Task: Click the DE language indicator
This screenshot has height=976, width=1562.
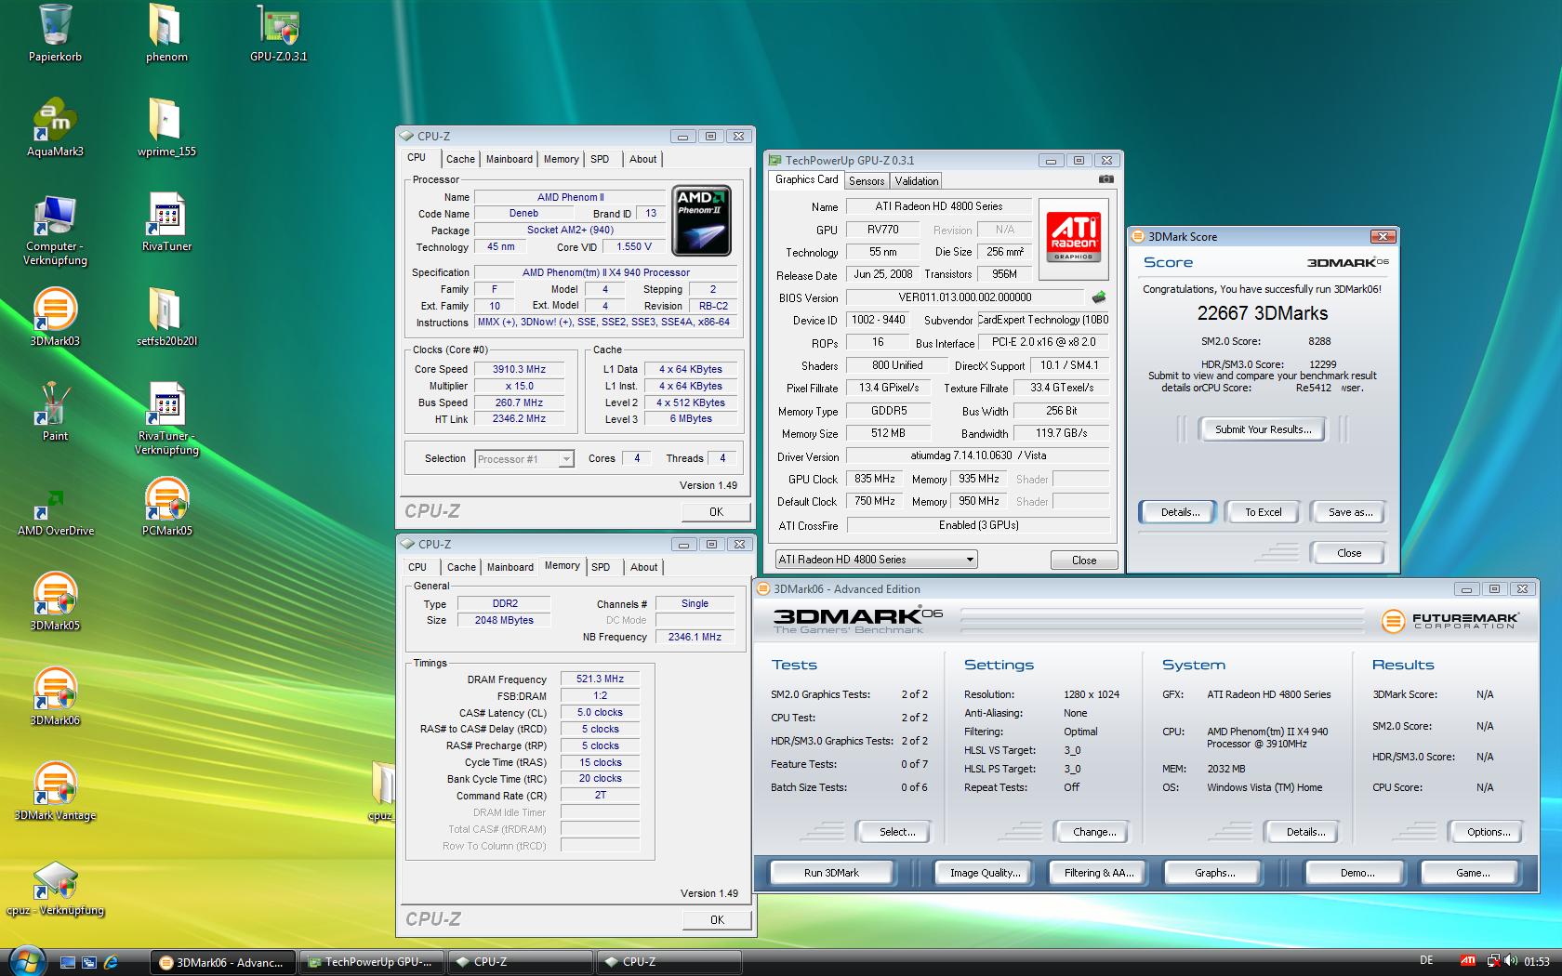Action: tap(1426, 960)
